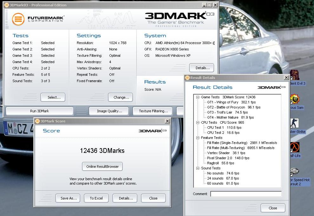Launch Serious Sam desktop shortcut icon
This screenshot has height=216, width=314.
pyautogui.click(x=295, y=99)
